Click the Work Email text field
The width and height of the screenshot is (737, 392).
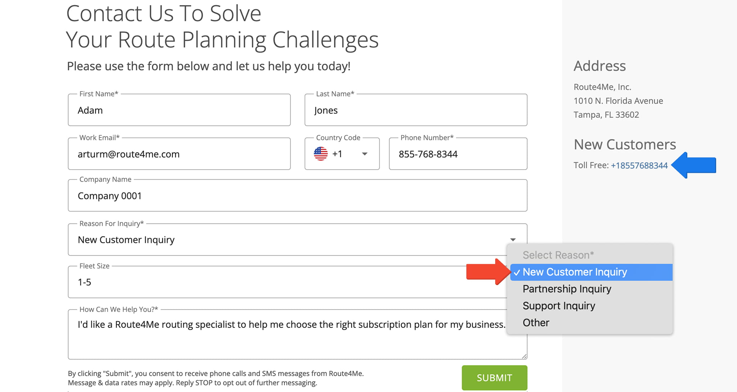click(179, 154)
